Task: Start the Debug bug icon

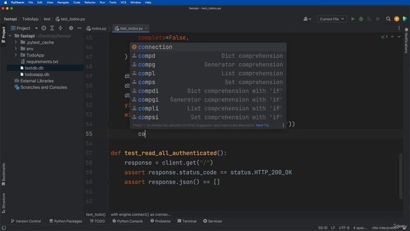Action: [361, 19]
